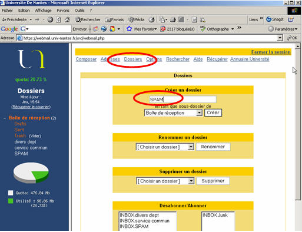Refresh the page with the refresh icon
This screenshot has height=232, width=302.
click(59, 19)
